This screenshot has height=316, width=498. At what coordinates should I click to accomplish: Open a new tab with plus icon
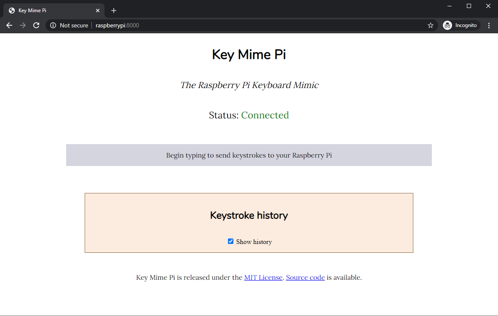click(113, 11)
